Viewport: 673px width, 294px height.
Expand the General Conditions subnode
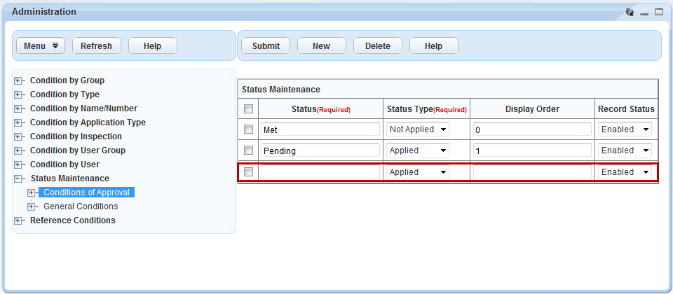tap(31, 206)
